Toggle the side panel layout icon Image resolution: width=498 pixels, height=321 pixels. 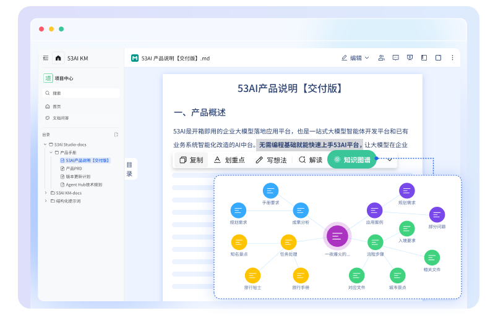(424, 57)
